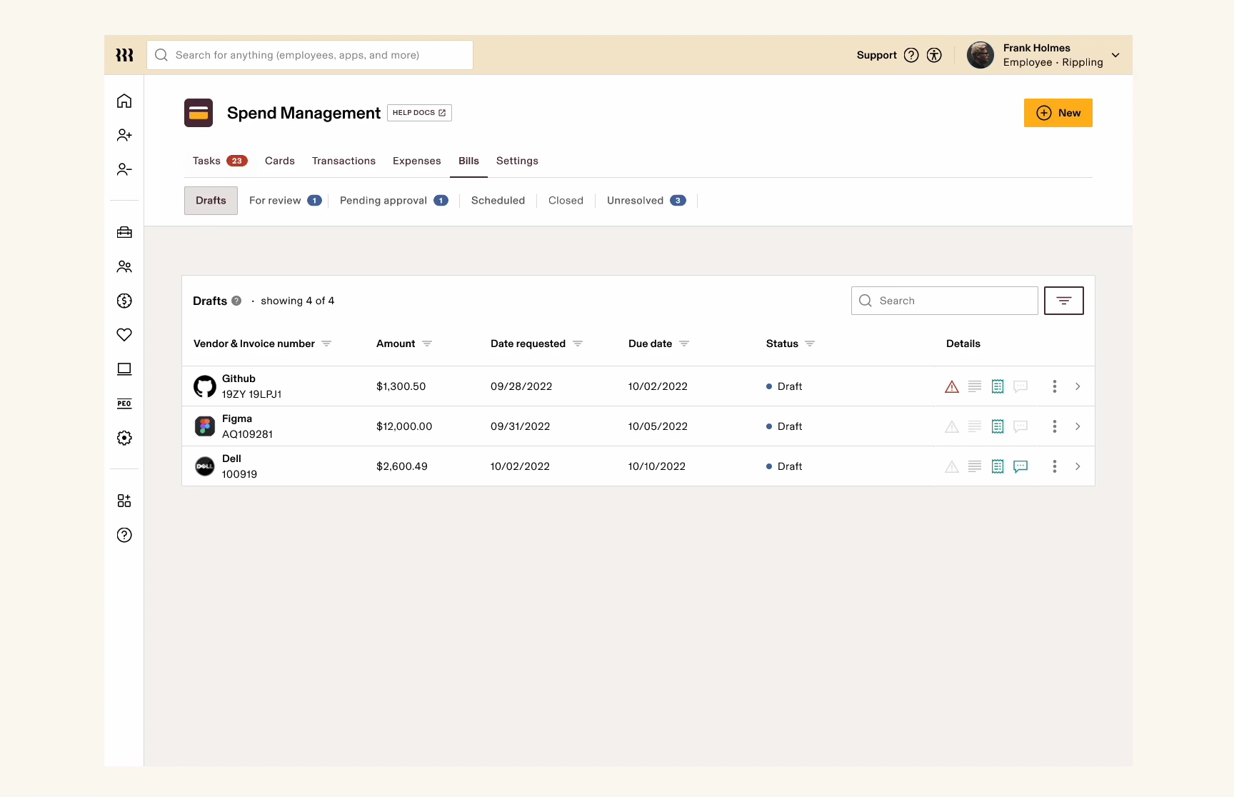The height and width of the screenshot is (797, 1234).
Task: Click the warning icon on Github row
Action: [952, 386]
